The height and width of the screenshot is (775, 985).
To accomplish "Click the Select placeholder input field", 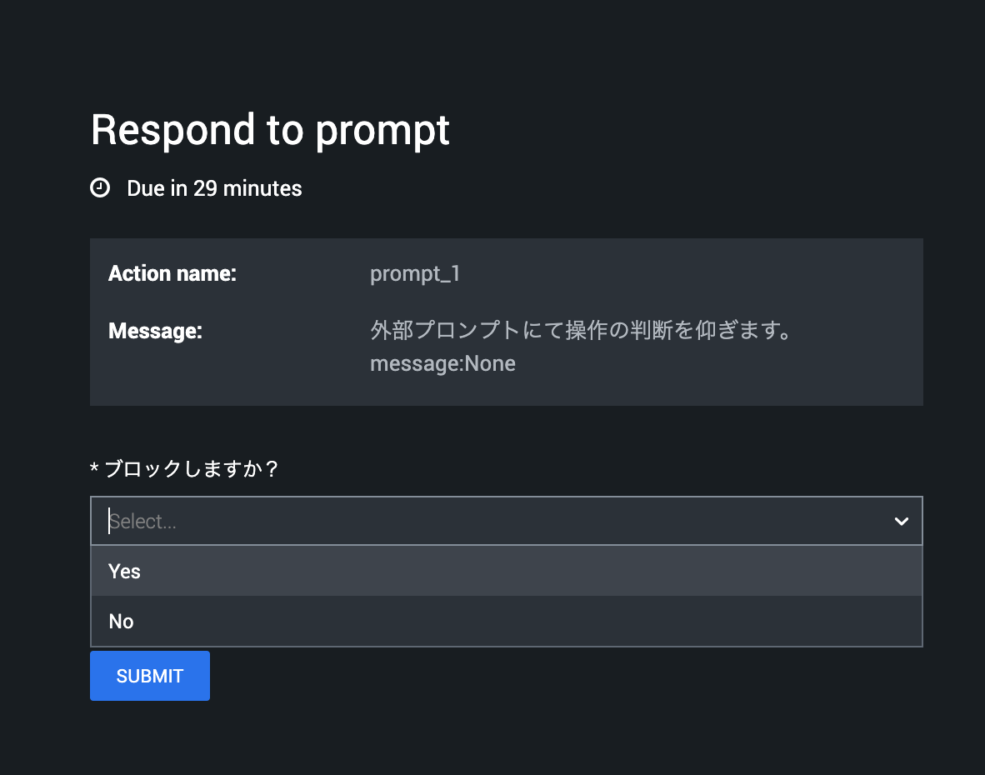I will click(333, 521).
